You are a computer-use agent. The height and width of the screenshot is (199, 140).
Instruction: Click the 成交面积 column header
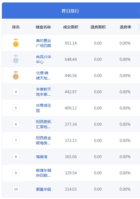click(71, 27)
